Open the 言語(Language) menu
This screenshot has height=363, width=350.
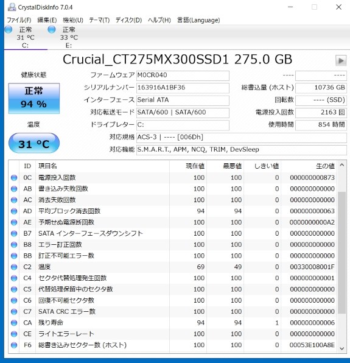[198, 20]
